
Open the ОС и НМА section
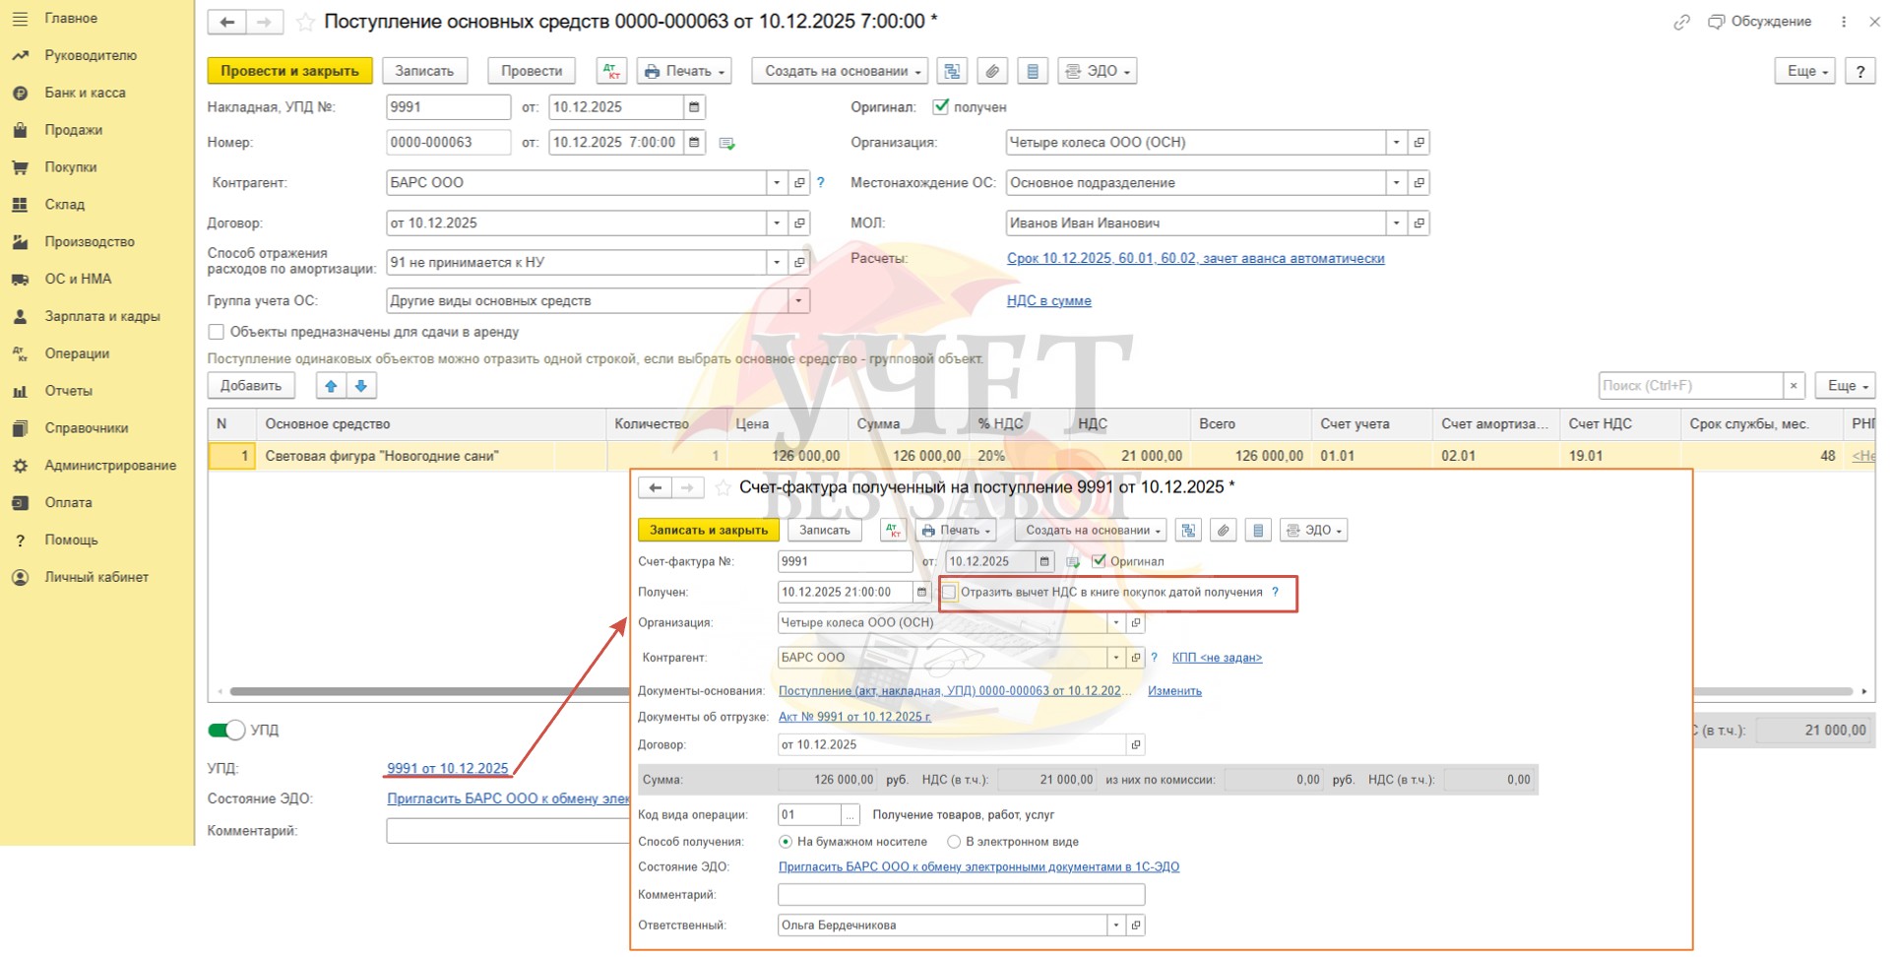[x=78, y=279]
